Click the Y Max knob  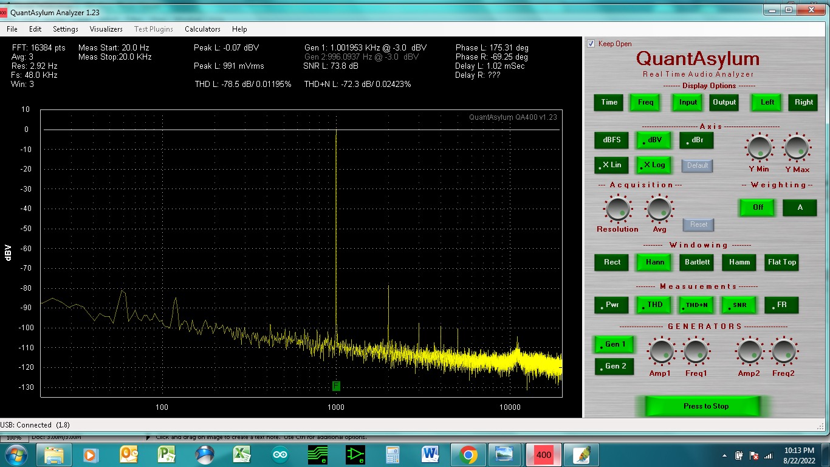(x=797, y=147)
